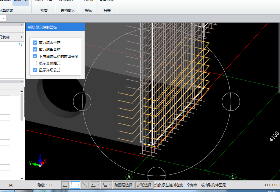Click the 钢筋显示控制面板 title bar
Image resolution: width=280 pixels, height=192 pixels.
pos(55,27)
